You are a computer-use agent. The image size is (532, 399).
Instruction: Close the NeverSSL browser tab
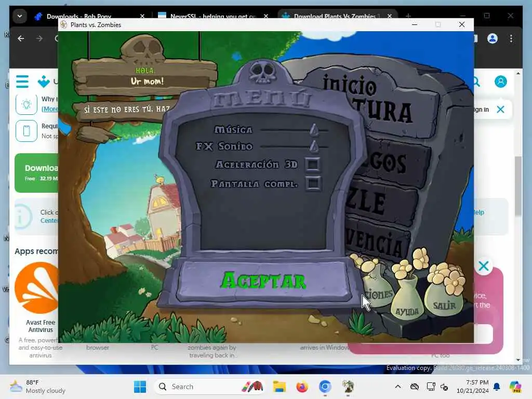pyautogui.click(x=266, y=16)
